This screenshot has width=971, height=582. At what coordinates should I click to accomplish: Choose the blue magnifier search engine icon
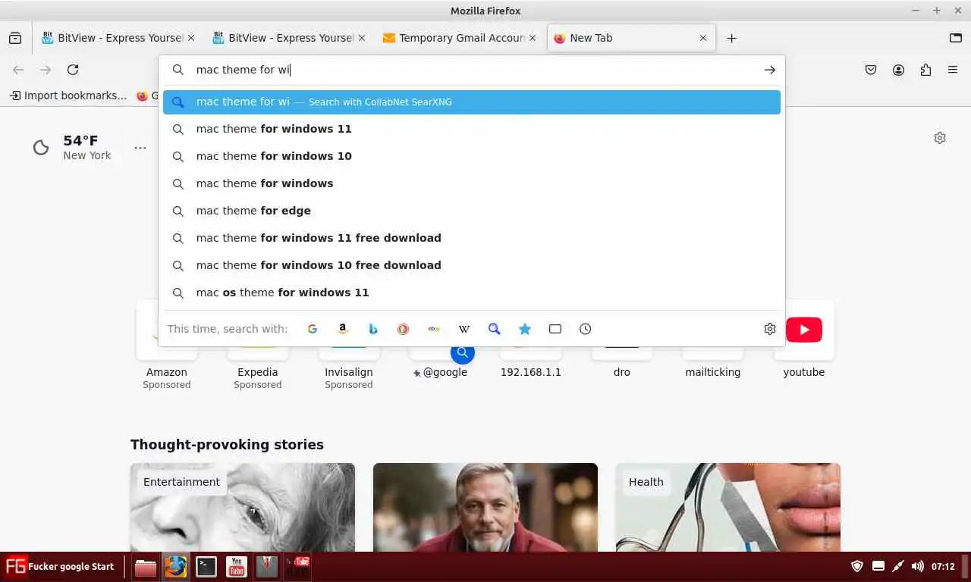pyautogui.click(x=495, y=329)
